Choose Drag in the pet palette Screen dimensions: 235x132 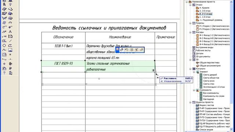point(122,50)
